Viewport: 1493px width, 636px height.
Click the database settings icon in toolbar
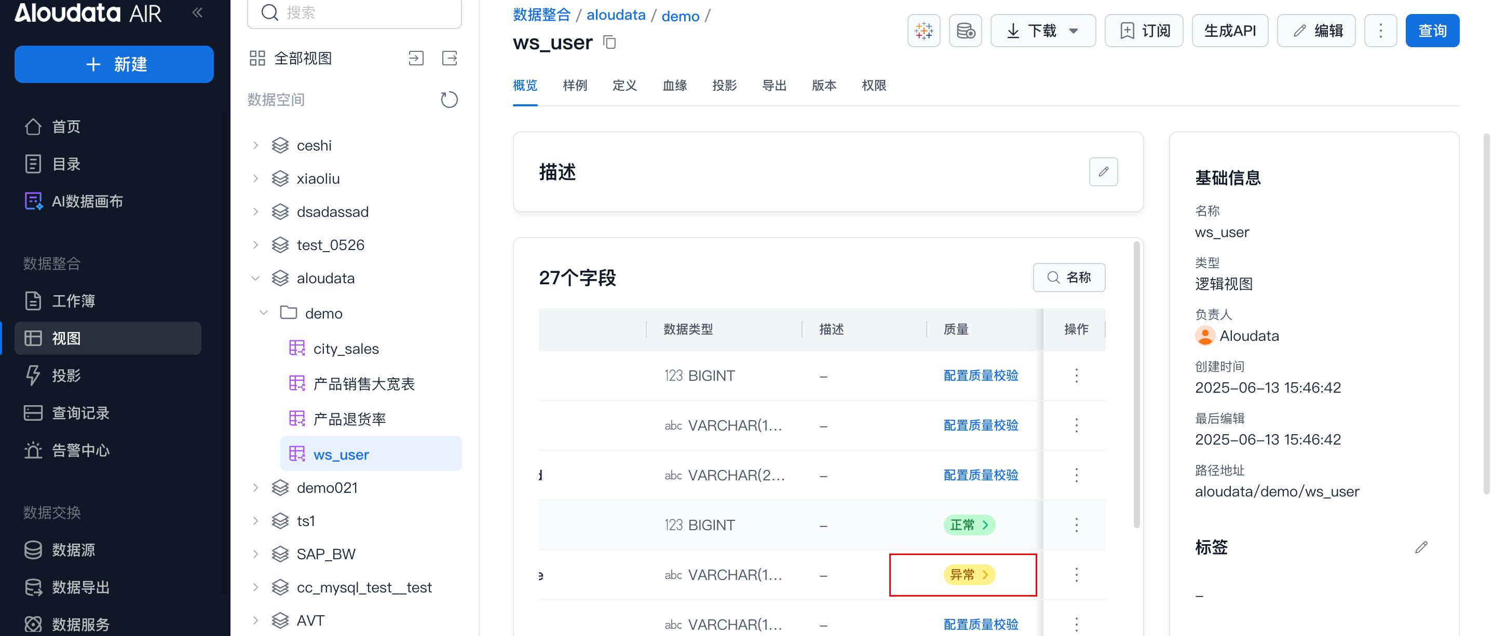[x=965, y=31]
